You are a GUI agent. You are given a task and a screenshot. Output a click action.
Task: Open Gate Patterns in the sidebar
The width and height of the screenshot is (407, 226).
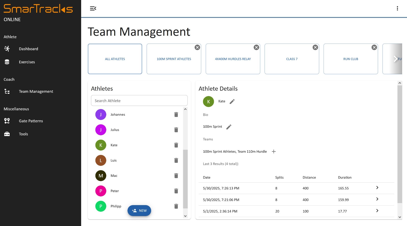pos(31,121)
